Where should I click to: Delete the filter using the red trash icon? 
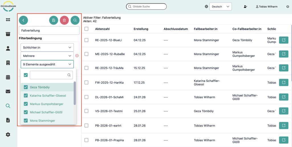coord(64,20)
